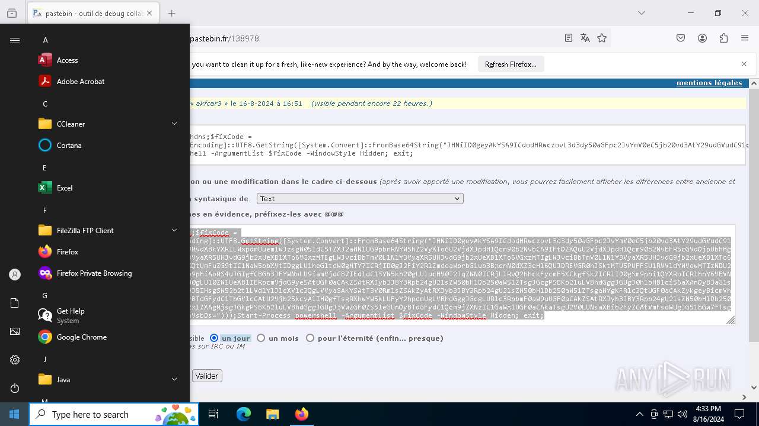The width and height of the screenshot is (759, 426).
Task: Open Pictures from the Start rail
Action: click(15, 331)
